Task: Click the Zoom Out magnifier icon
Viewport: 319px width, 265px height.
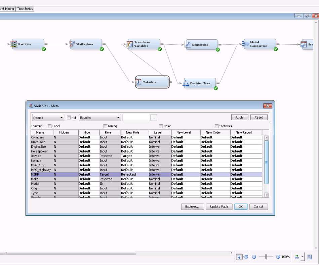Action: point(254,257)
